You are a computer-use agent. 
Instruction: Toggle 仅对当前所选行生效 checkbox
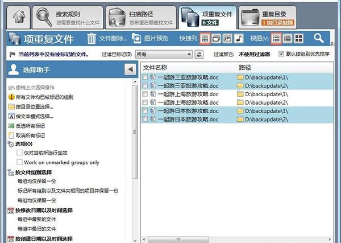click(x=19, y=153)
